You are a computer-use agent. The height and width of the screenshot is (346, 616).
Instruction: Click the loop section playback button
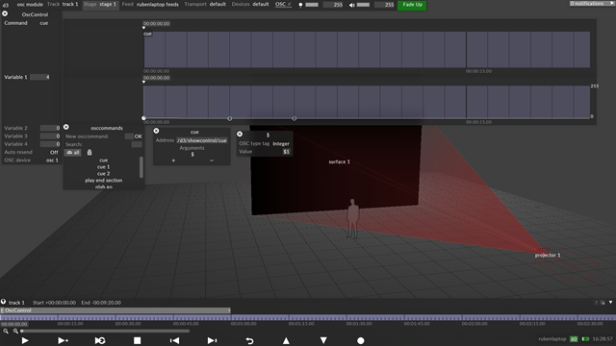click(100, 340)
